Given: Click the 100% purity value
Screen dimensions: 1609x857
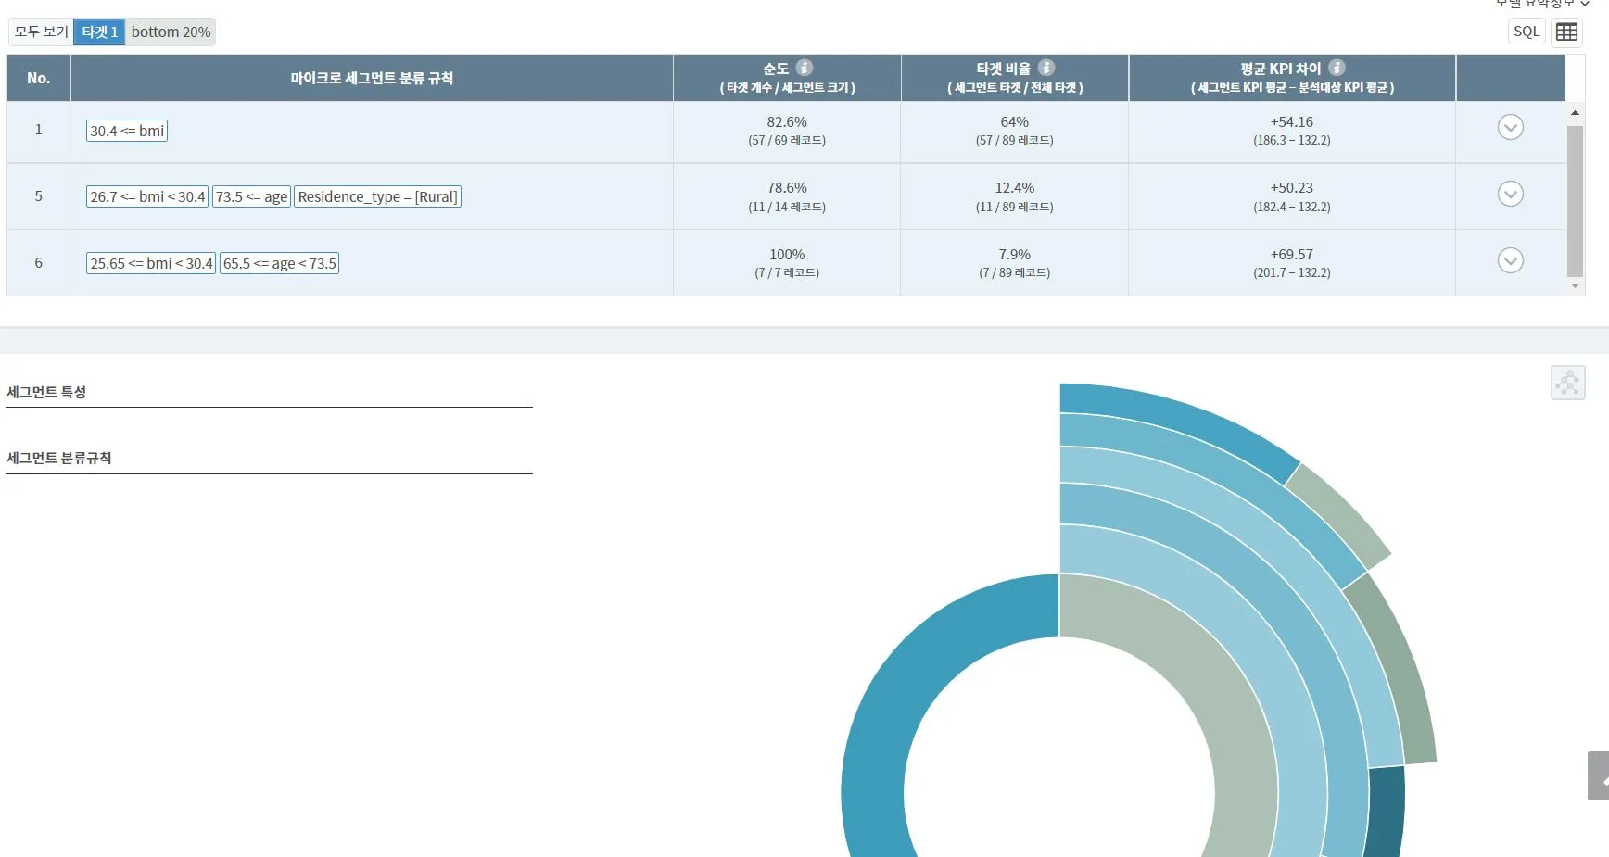Looking at the screenshot, I should pos(787,254).
